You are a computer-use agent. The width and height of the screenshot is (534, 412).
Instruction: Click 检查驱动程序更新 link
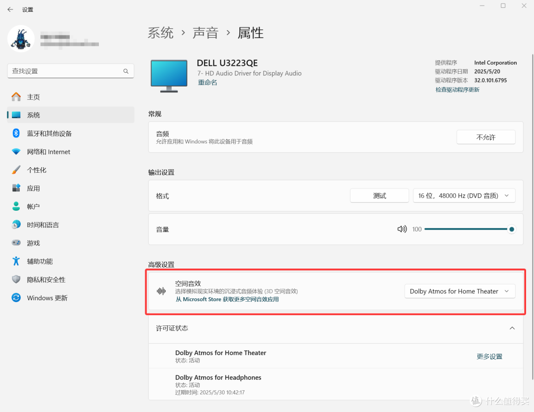[457, 90]
